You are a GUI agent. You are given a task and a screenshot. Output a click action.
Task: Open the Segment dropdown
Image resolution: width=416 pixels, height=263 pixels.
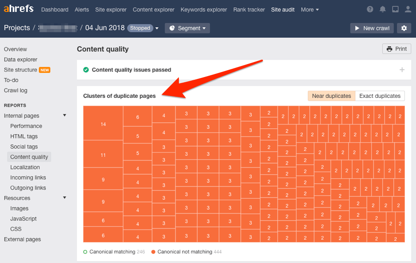click(x=187, y=28)
